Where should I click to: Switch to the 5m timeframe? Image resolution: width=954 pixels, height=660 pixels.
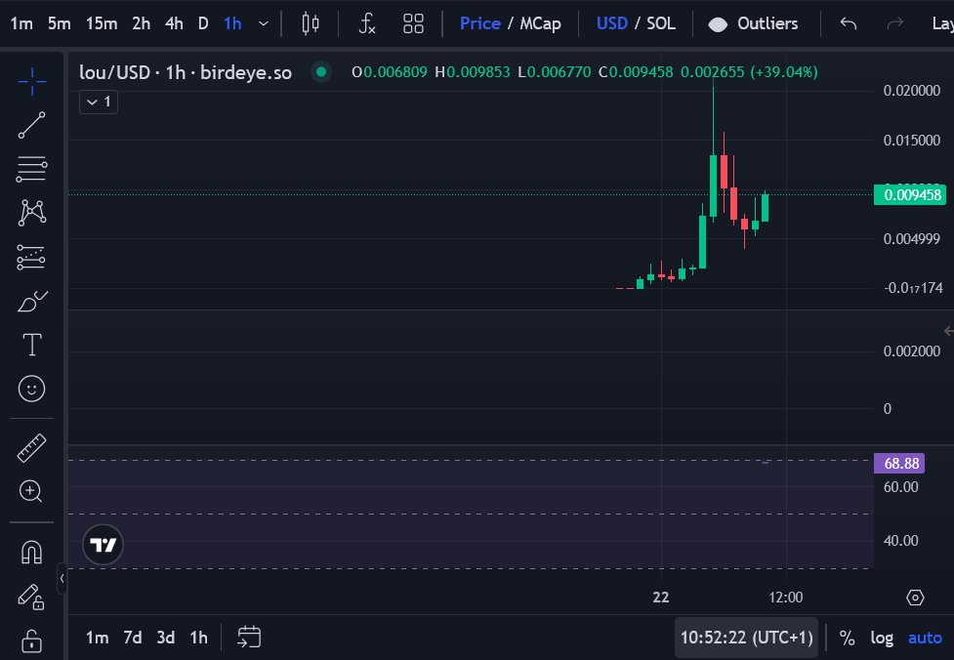59,23
